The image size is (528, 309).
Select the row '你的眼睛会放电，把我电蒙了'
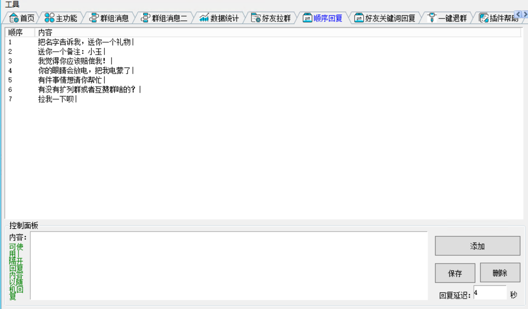(x=85, y=70)
